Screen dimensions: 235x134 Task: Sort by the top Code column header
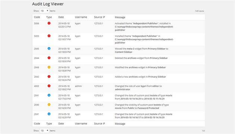[x=37, y=17]
